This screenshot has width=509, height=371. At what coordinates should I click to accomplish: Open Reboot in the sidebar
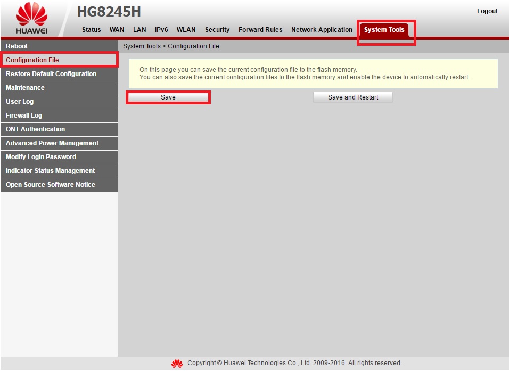pos(59,46)
